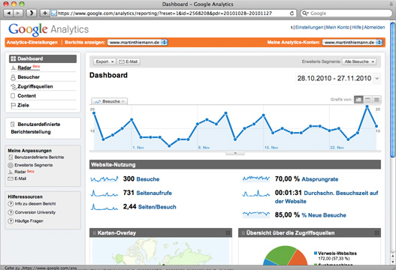Viewport: 396px width, 270px height.
Task: Click the Ziele flag icon
Action: [13, 106]
